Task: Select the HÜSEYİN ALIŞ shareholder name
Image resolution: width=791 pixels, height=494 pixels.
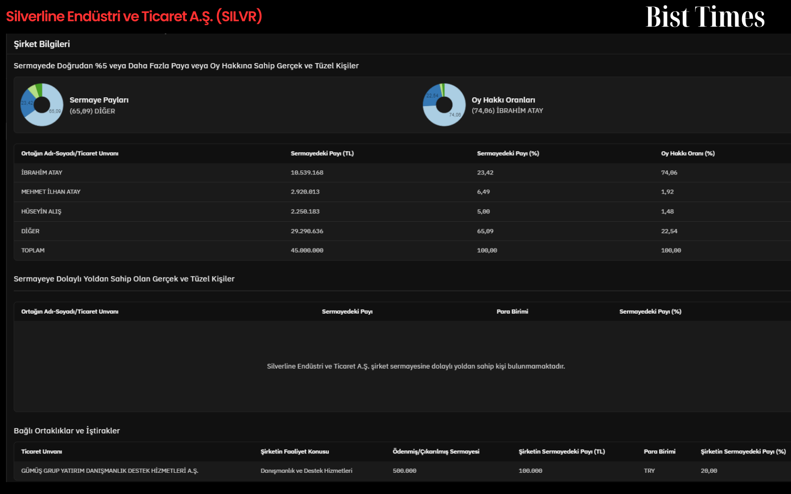Action: click(42, 211)
